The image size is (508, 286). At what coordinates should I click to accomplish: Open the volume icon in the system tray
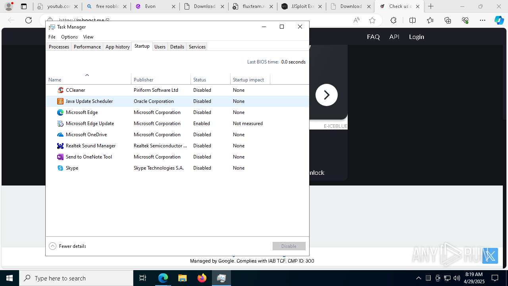(457, 278)
